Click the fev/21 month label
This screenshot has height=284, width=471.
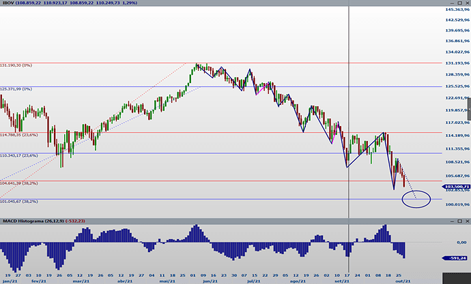click(x=39, y=281)
